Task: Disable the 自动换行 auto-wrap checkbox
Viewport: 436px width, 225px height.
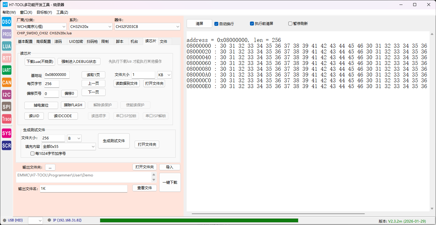Action: tap(216, 24)
